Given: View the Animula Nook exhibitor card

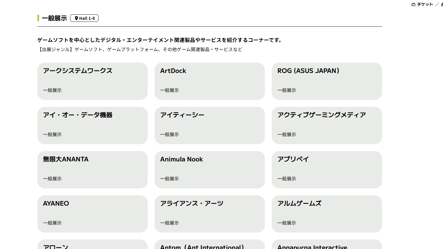Looking at the screenshot, I should click(209, 170).
